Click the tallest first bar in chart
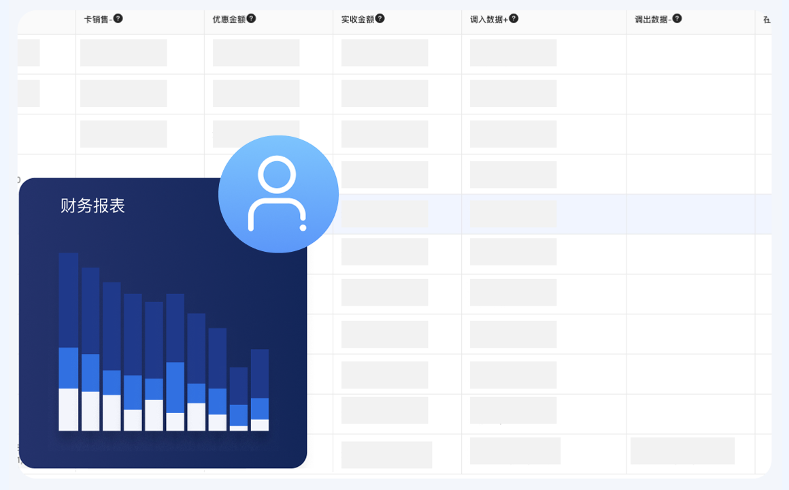The width and height of the screenshot is (789, 490). click(x=68, y=340)
